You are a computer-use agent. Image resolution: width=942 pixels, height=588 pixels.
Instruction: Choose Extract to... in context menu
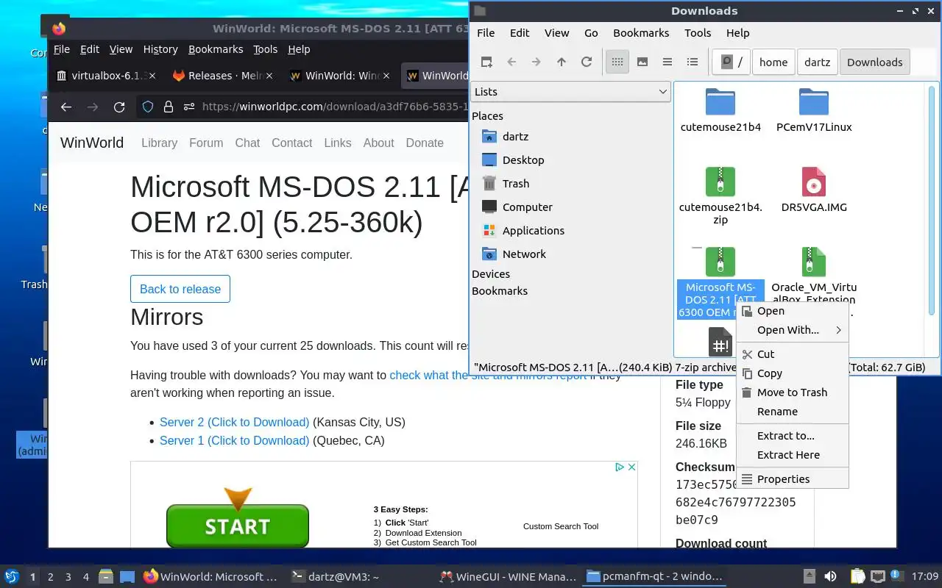coord(793,436)
